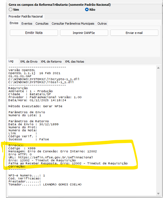Click 'Código : X999' error line

[22, 148]
